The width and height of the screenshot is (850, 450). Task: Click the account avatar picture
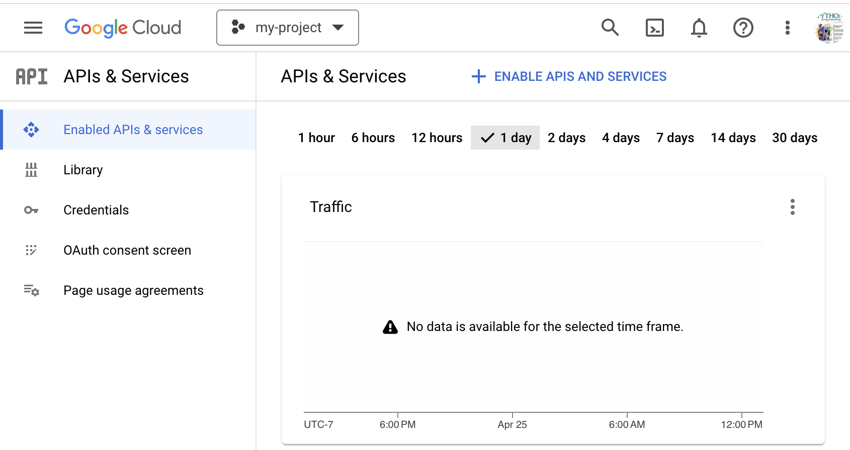coord(829,28)
